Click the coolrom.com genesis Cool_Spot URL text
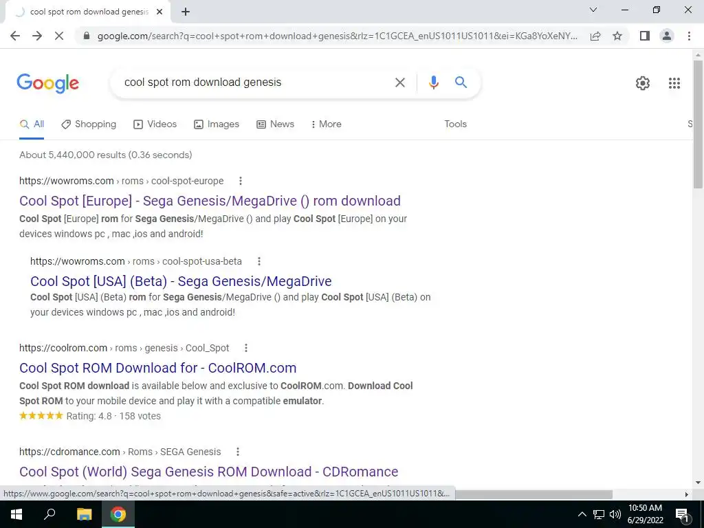The height and width of the screenshot is (528, 704). [x=124, y=348]
